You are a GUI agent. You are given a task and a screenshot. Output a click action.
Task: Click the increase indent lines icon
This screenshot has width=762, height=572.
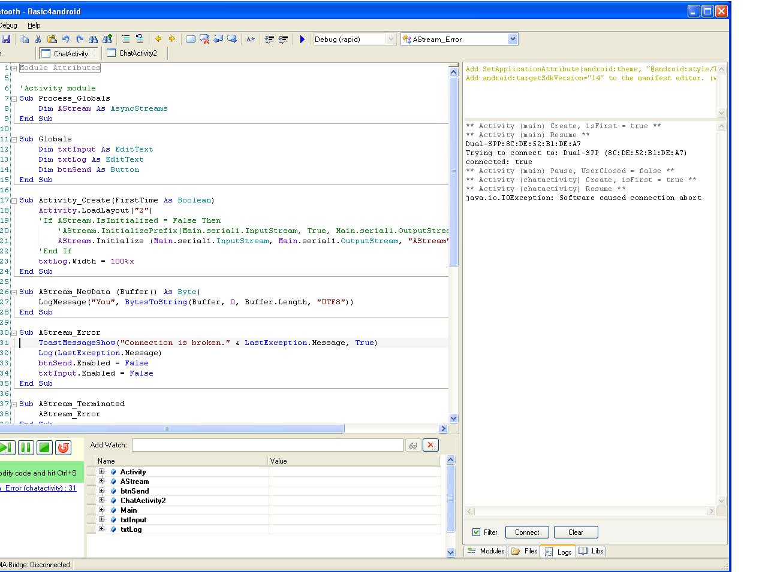(x=126, y=39)
